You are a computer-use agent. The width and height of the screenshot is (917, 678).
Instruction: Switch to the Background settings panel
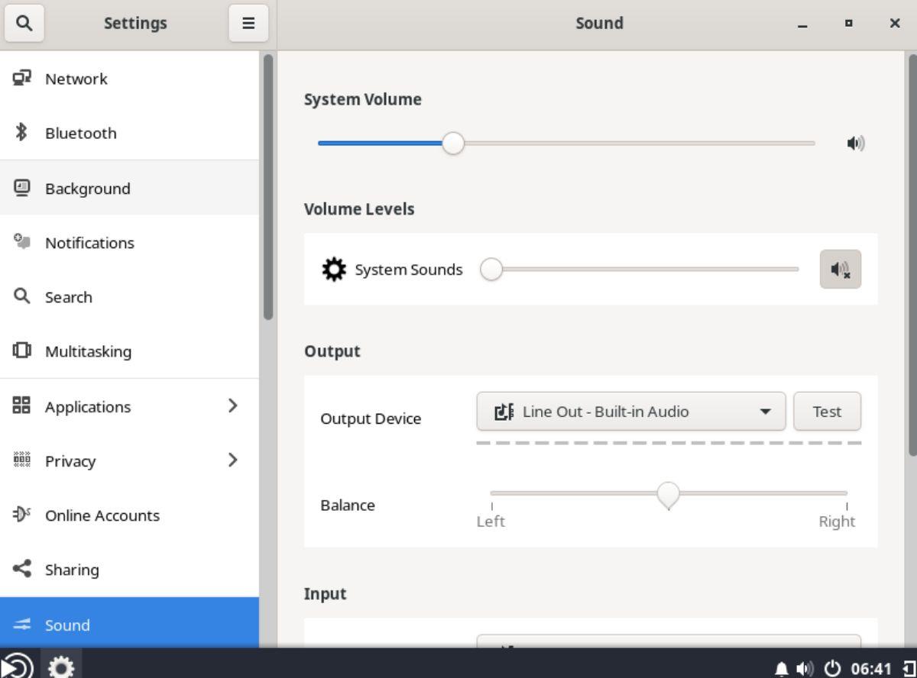(21, 188)
